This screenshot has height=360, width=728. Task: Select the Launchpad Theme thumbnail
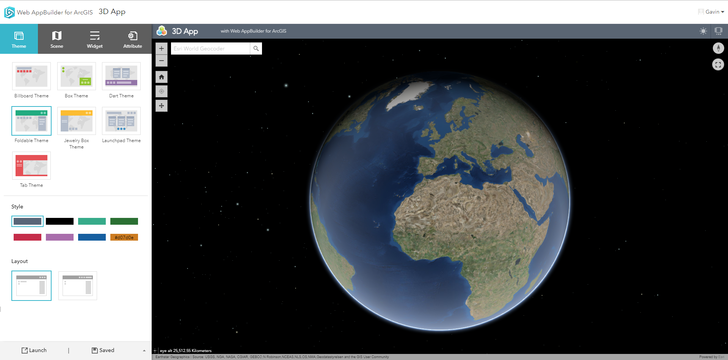(x=121, y=121)
